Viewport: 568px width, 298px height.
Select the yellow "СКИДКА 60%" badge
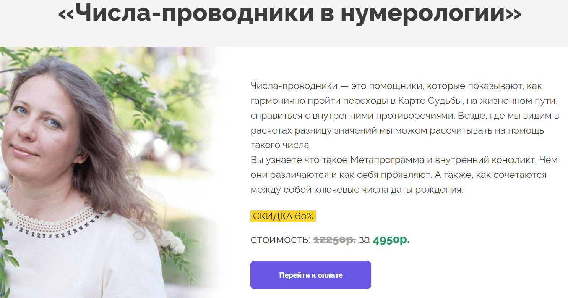pos(283,216)
